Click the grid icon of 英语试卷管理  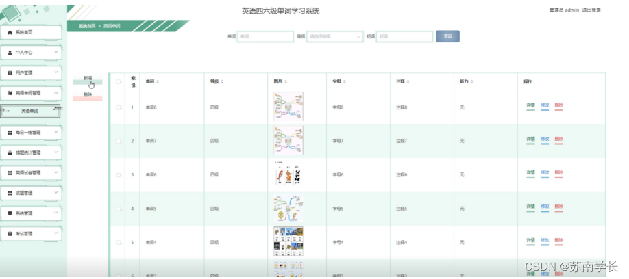pyautogui.click(x=10, y=173)
